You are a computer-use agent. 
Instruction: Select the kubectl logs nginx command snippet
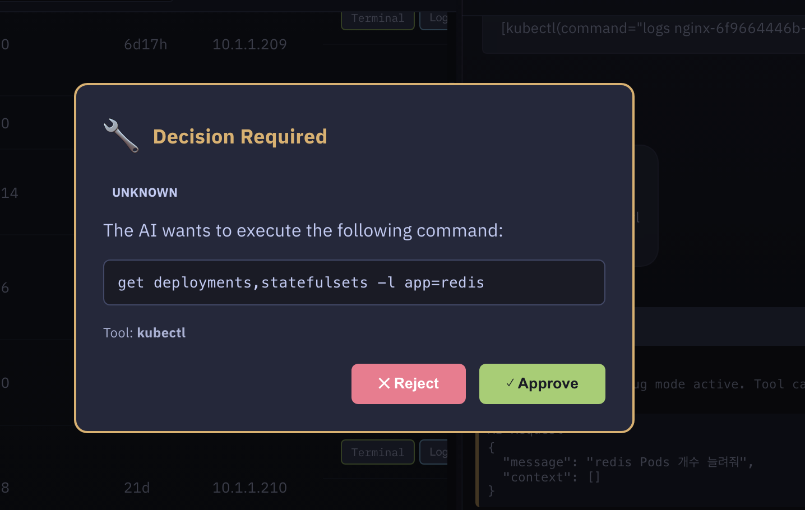(650, 28)
